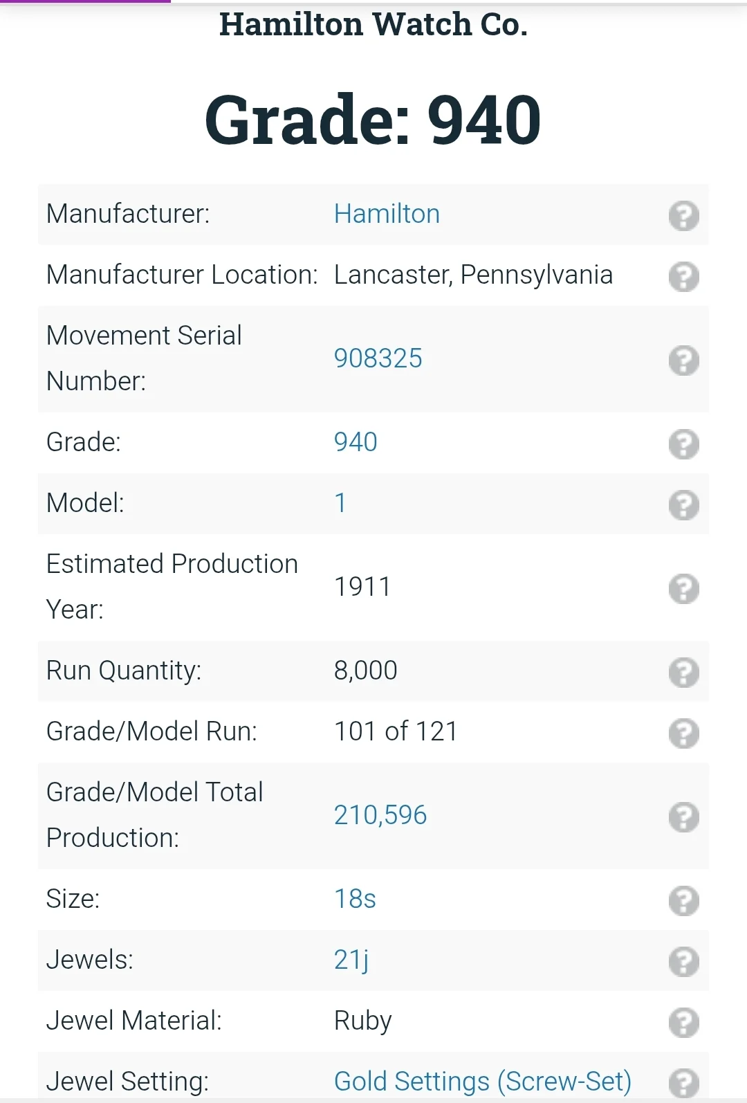
Task: Open help icon for Jewels row
Action: pyautogui.click(x=683, y=961)
